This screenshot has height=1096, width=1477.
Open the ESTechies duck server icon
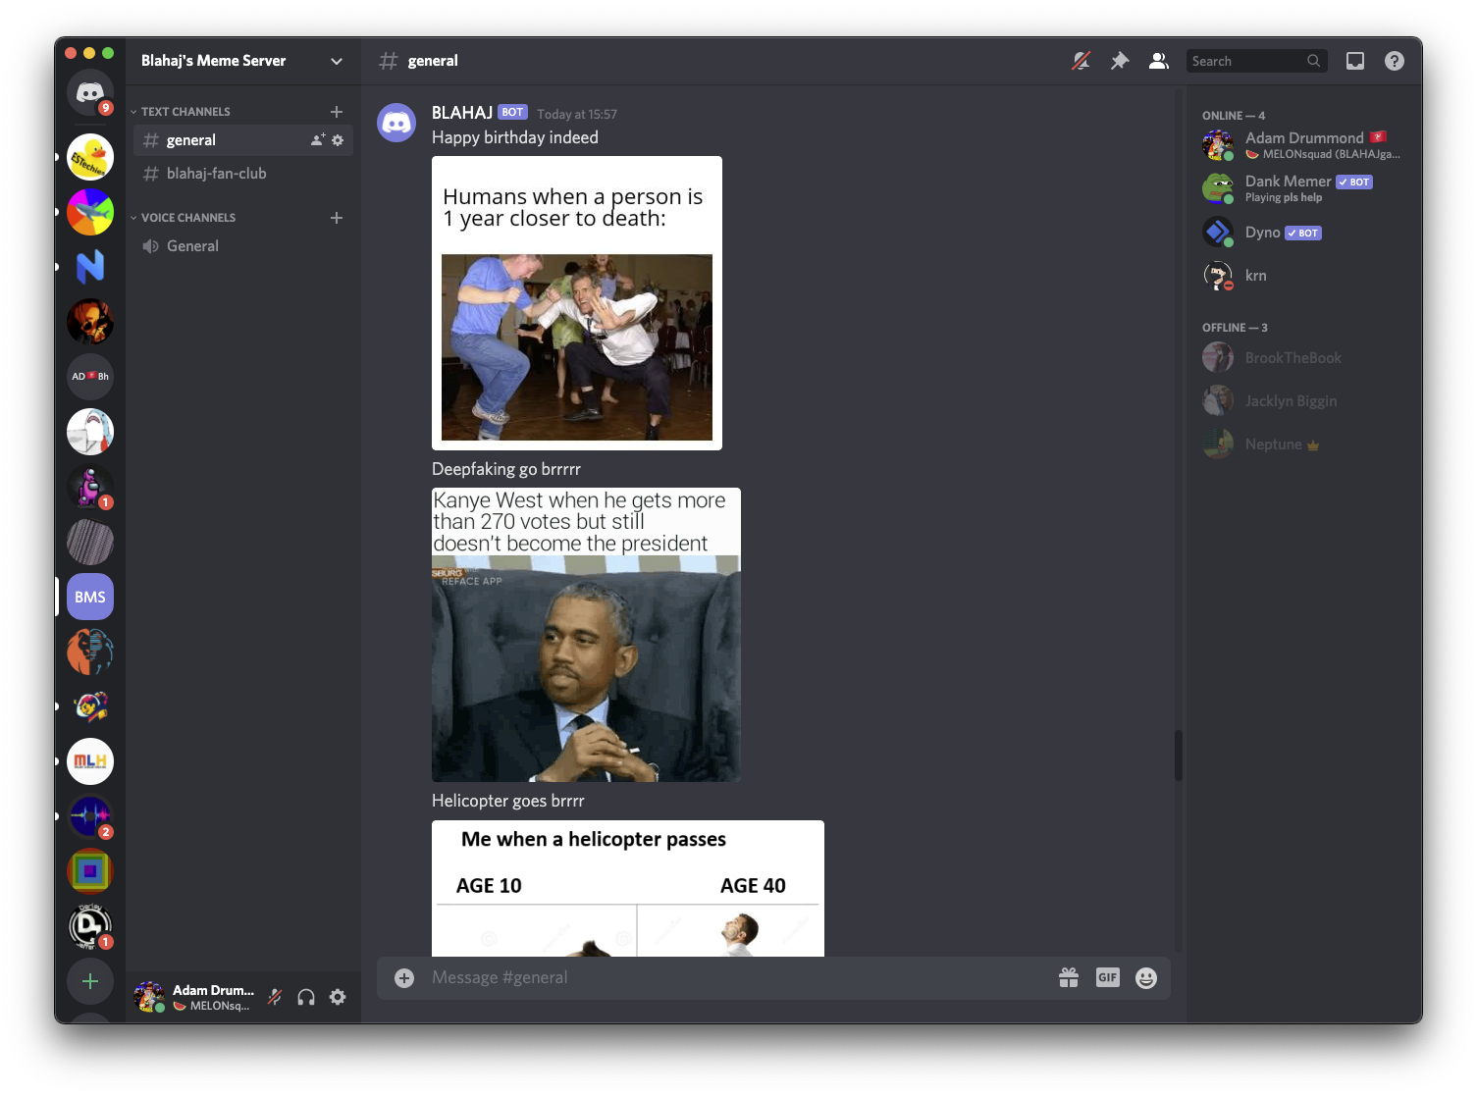(90, 157)
